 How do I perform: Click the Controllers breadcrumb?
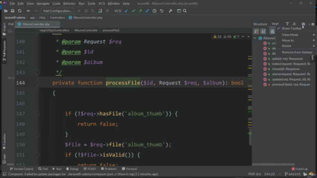57,18
